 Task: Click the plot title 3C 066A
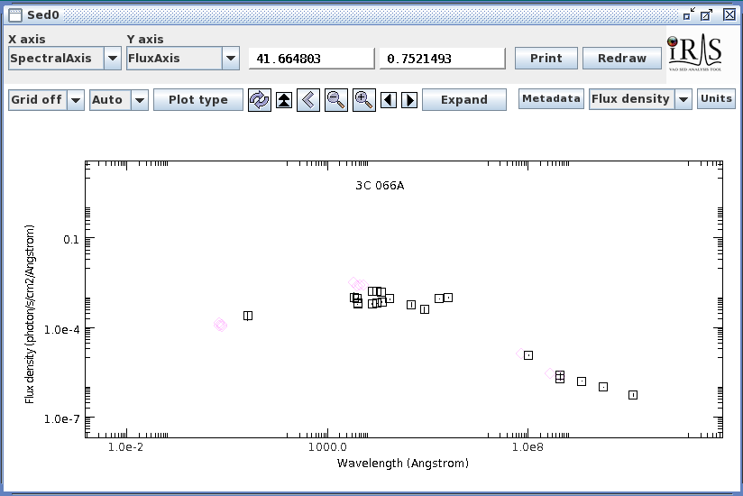click(x=380, y=186)
